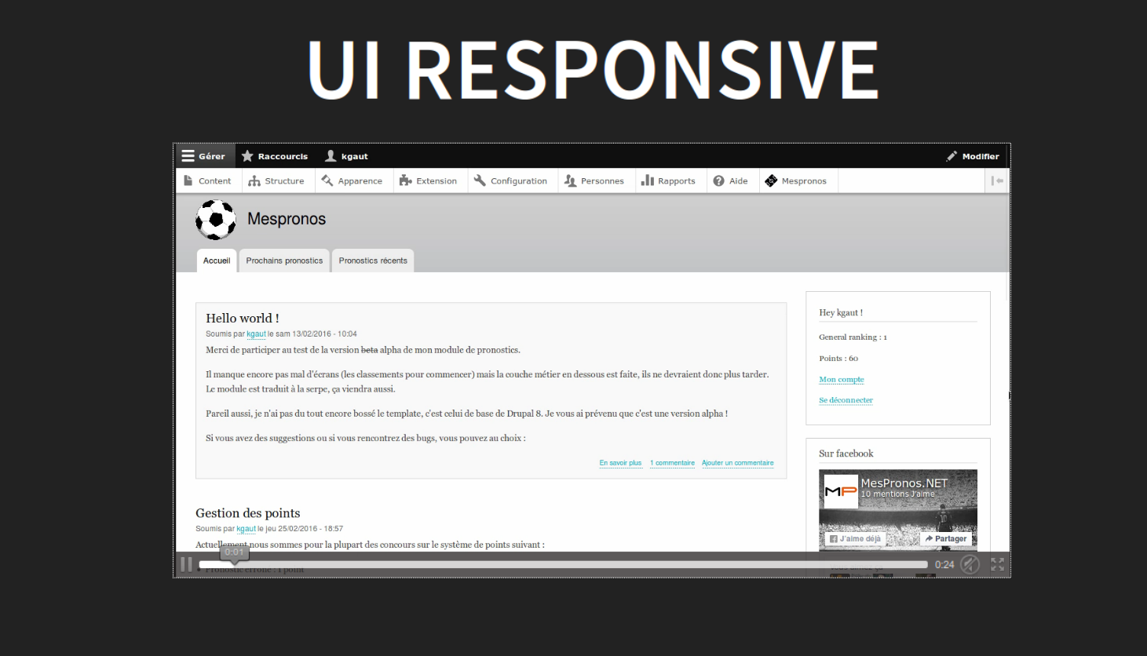Open the Apparence settings
Screen dimensions: 1147x656
click(x=352, y=181)
